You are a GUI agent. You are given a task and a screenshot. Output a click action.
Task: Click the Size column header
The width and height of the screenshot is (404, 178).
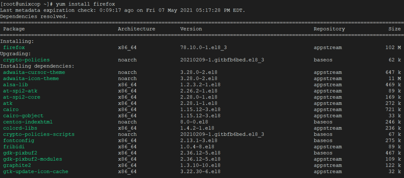[x=395, y=29]
